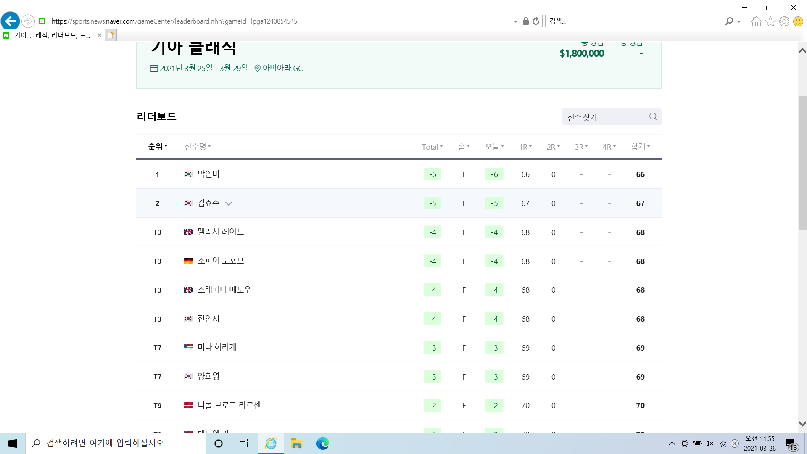Click the UK flag beside 멜리사 레이드
Image resolution: width=807 pixels, height=454 pixels.
coord(188,232)
